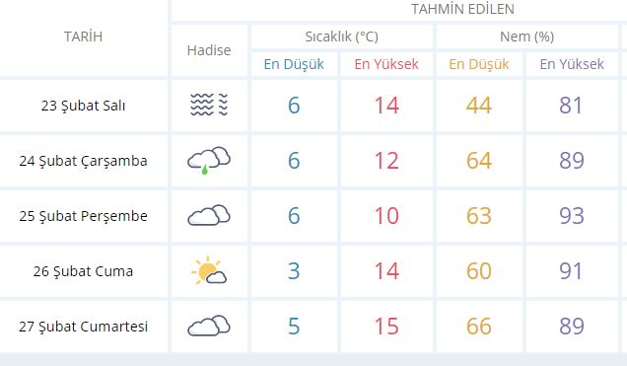Click the Sıcaklık (°C) header

pyautogui.click(x=341, y=37)
